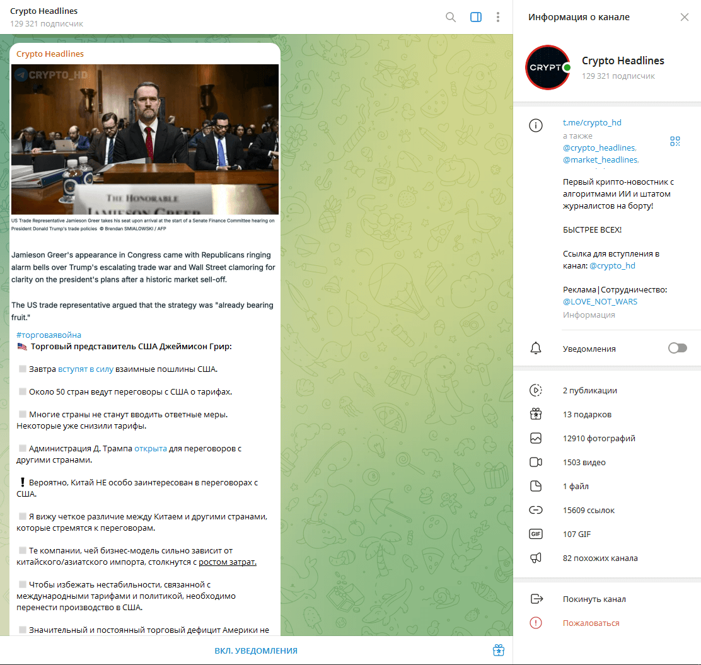
Task: Click the notifications bell icon
Action: (x=536, y=348)
